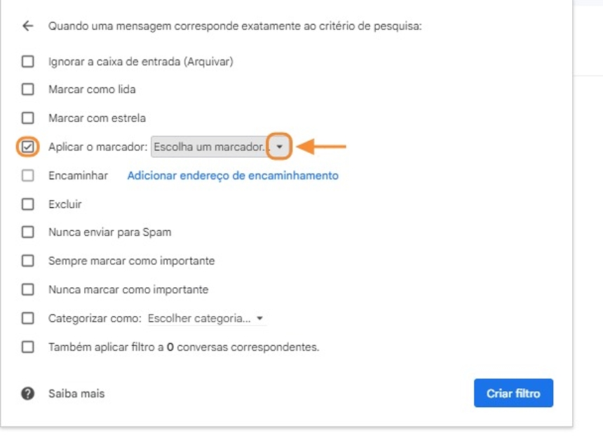This screenshot has height=445, width=603.
Task: Click the 'Criar filtro' button
Action: tap(513, 393)
